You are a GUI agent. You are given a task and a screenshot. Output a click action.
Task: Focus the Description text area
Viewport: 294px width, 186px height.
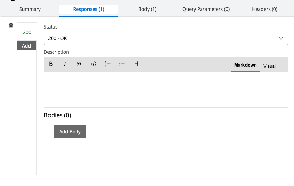(x=166, y=89)
